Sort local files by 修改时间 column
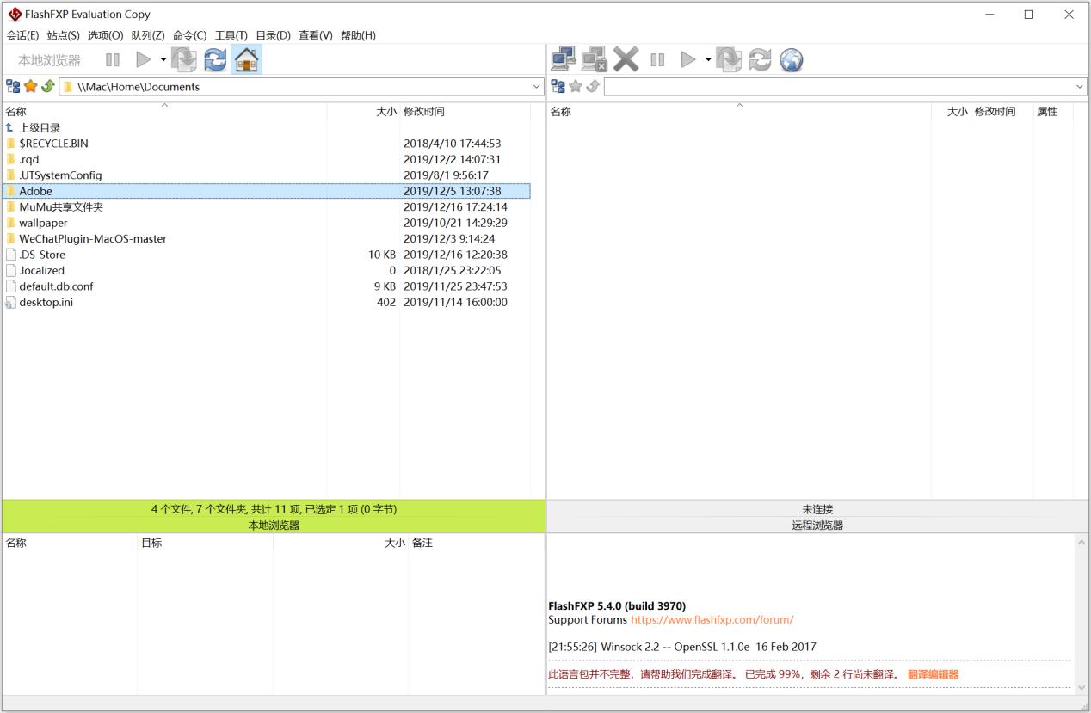 coord(423,111)
